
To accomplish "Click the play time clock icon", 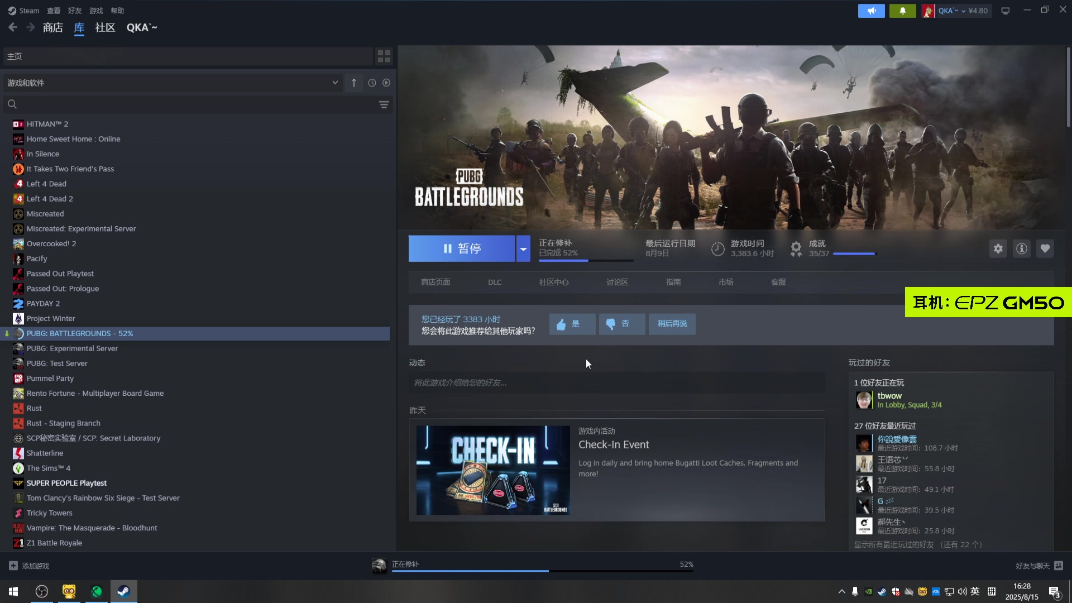I will coord(717,248).
